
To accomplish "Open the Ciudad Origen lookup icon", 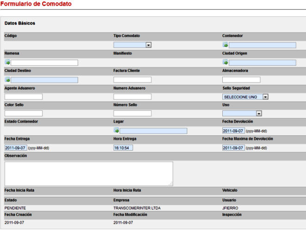I will coord(225,62).
